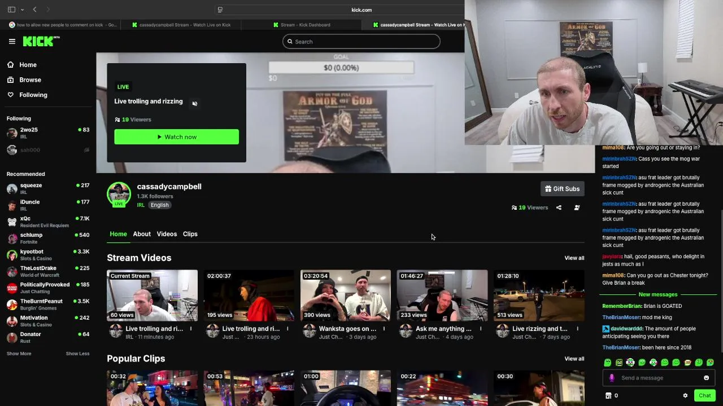Open options menu for Wanksta goes on video
Screen dimensions: 723x406
384,329
